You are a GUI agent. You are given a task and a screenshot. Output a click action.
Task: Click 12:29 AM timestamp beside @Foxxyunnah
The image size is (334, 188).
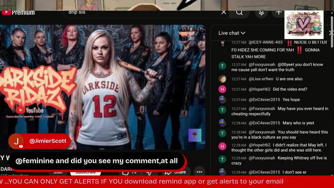point(239,158)
